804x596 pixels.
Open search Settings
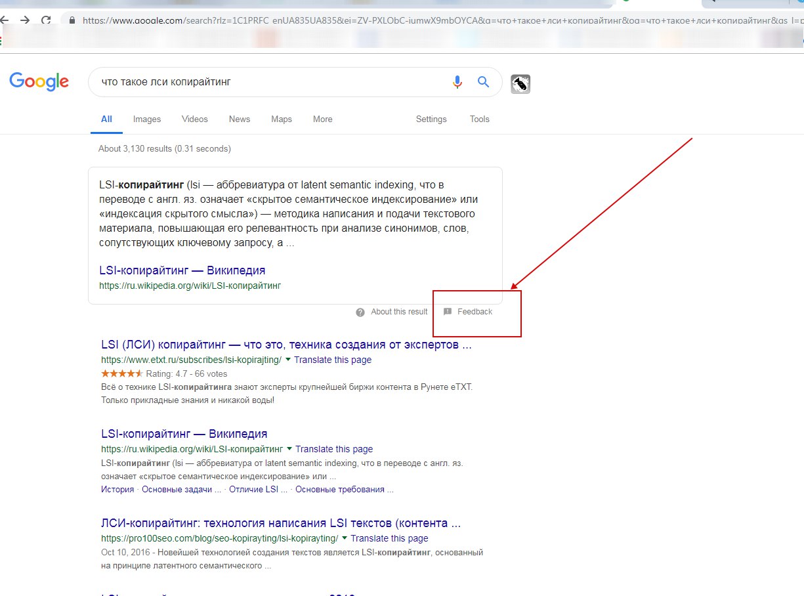click(x=431, y=119)
